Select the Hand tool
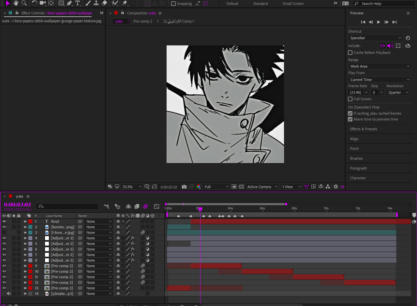 coord(16,3)
